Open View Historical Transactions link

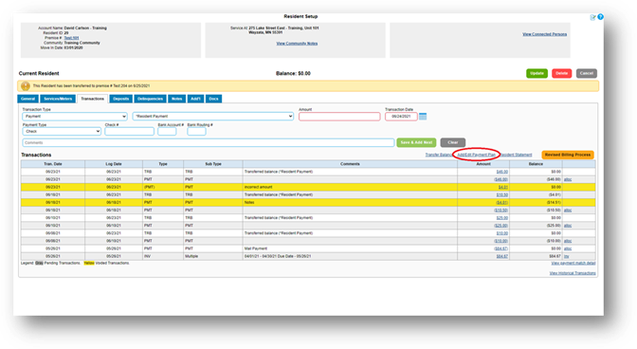pos(573,273)
